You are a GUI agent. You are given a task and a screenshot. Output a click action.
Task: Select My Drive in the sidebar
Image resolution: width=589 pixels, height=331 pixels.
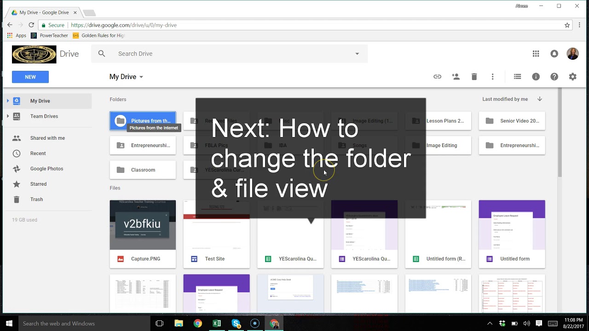(47, 101)
